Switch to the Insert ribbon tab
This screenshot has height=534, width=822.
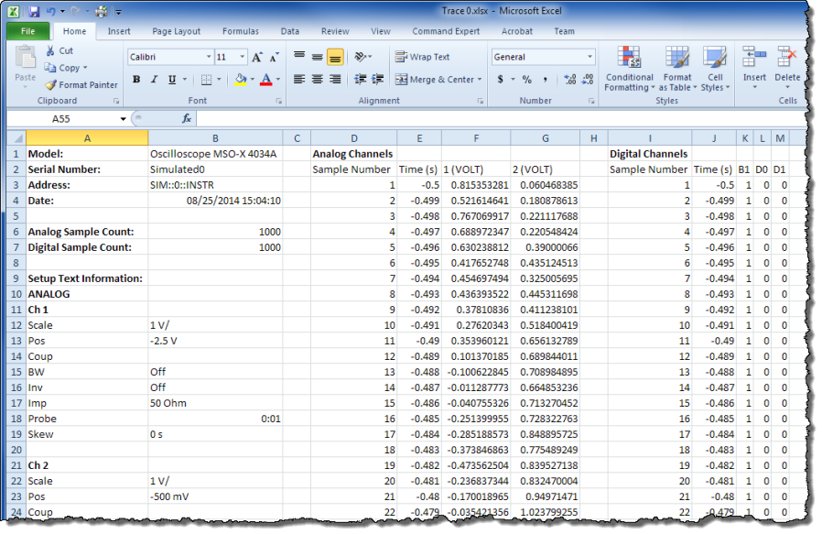[x=119, y=31]
